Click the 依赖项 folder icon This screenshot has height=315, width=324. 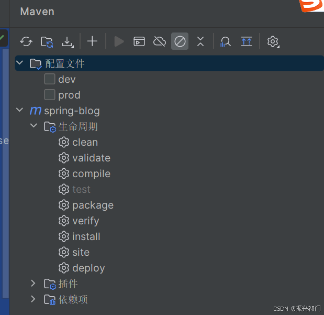point(50,300)
